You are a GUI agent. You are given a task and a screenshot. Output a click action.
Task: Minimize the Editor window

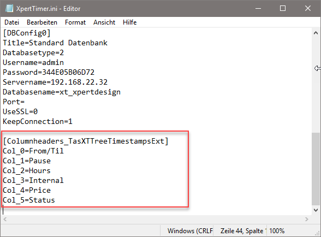(258, 8)
